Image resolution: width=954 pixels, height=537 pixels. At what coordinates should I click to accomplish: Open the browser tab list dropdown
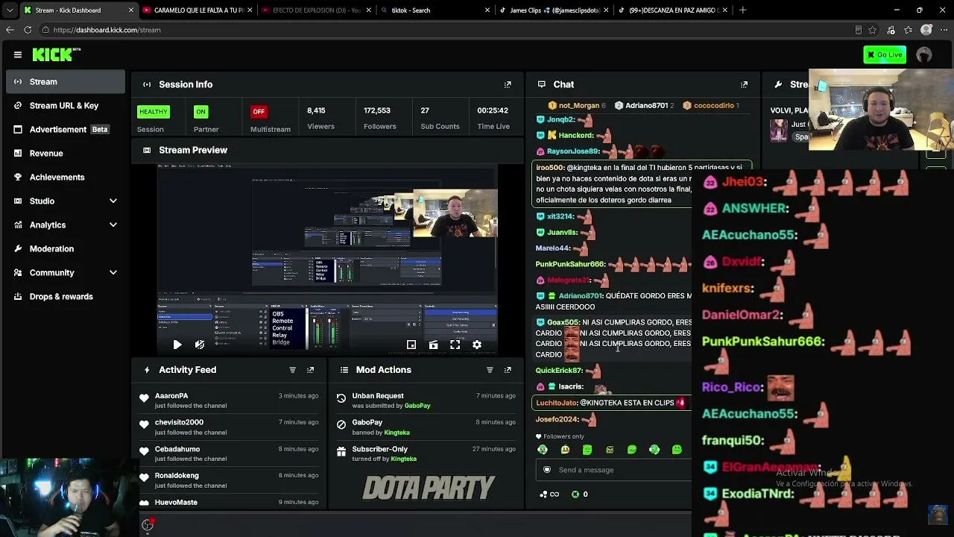click(x=10, y=10)
